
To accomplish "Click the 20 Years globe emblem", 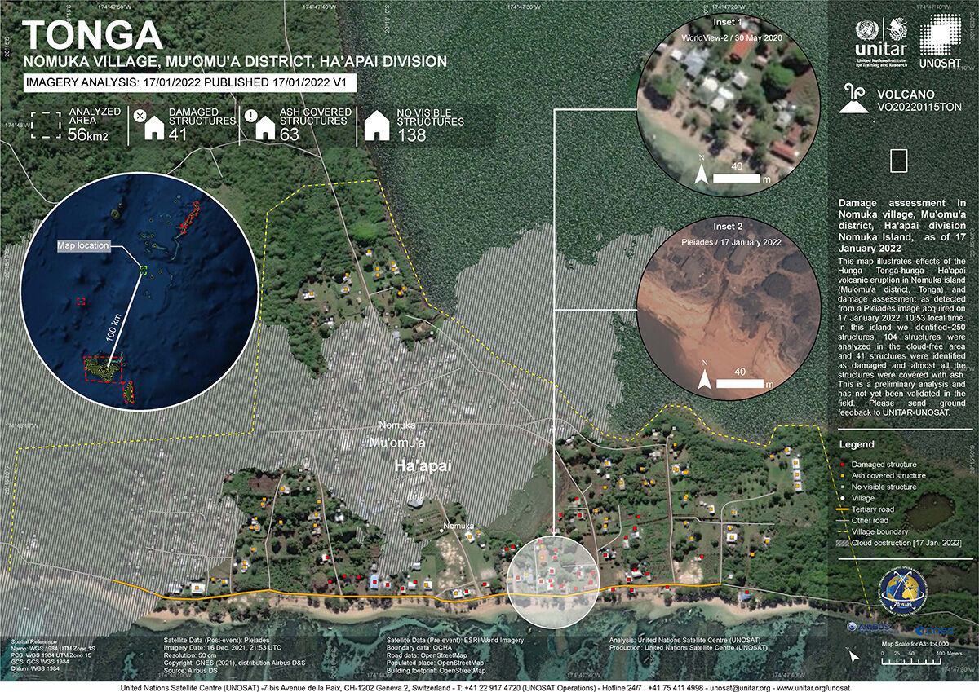I will coord(901,592).
